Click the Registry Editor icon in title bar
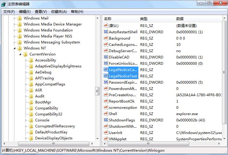This screenshot has width=228, height=155. pos(4,4)
